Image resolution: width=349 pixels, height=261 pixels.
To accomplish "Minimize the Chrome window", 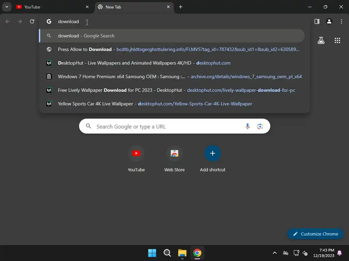I will tap(309, 7).
